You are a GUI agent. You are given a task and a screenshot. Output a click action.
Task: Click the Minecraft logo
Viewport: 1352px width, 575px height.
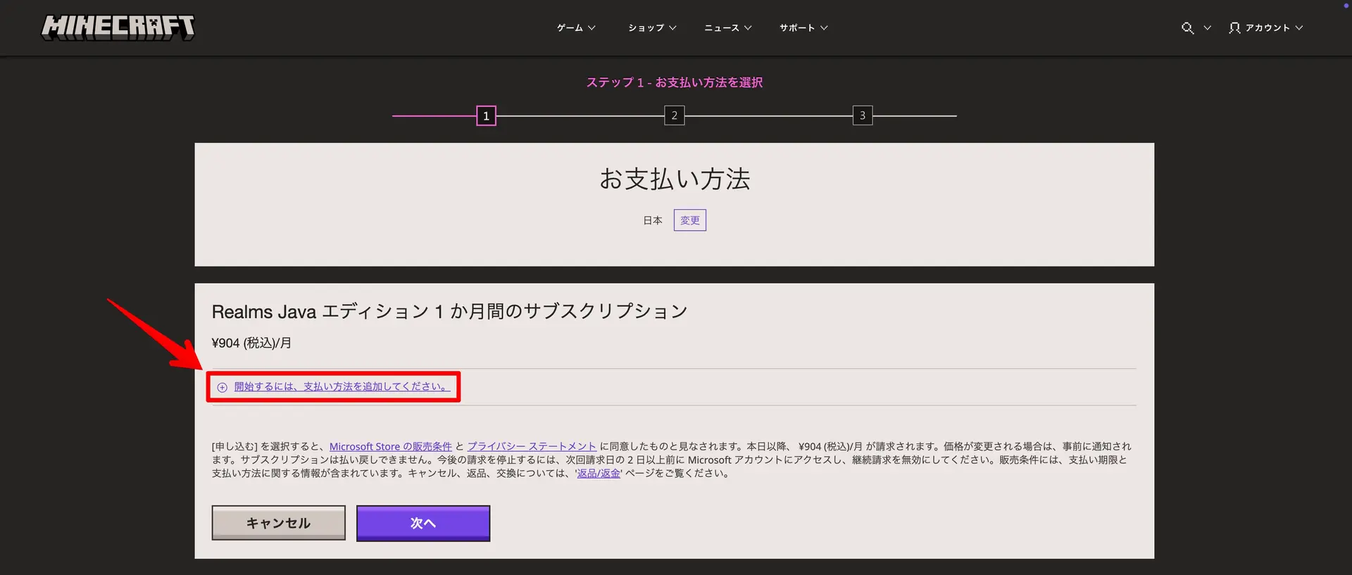(118, 27)
